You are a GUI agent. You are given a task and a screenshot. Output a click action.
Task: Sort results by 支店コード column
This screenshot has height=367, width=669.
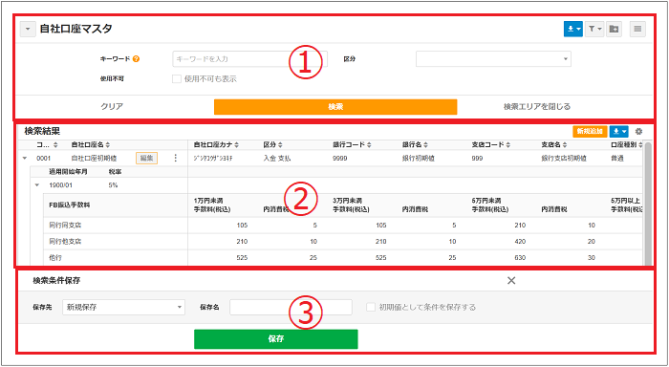coord(490,145)
